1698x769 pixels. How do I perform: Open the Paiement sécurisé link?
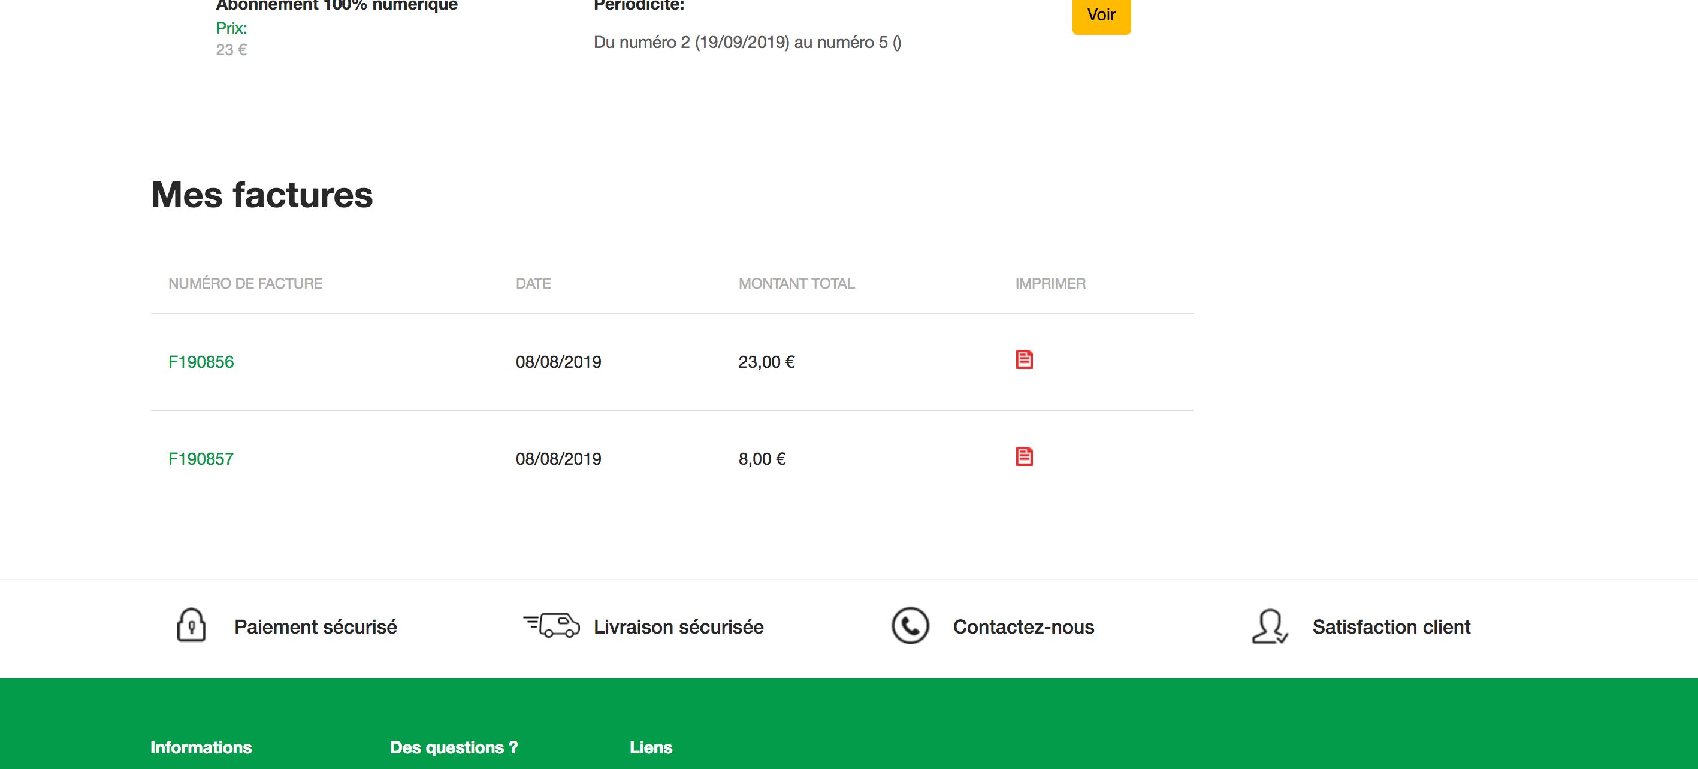(315, 626)
